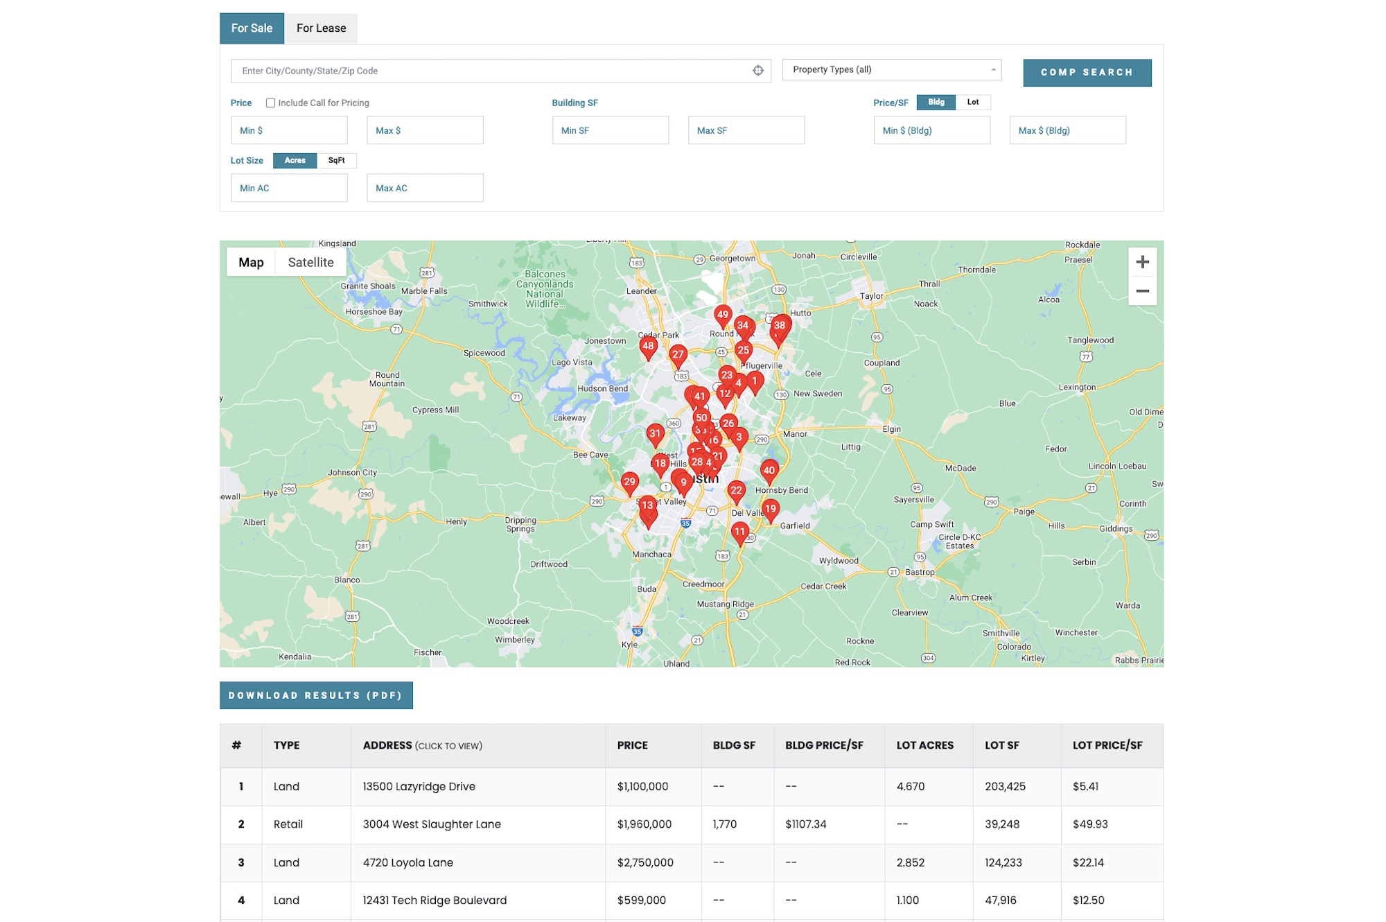This screenshot has width=1386, height=922.
Task: Select the Acres lot size toggle
Action: coord(295,160)
